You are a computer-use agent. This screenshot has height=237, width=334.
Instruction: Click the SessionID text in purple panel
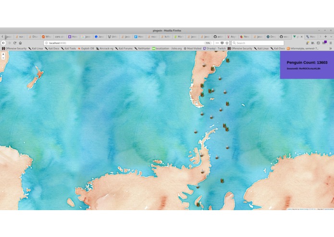(x=304, y=69)
